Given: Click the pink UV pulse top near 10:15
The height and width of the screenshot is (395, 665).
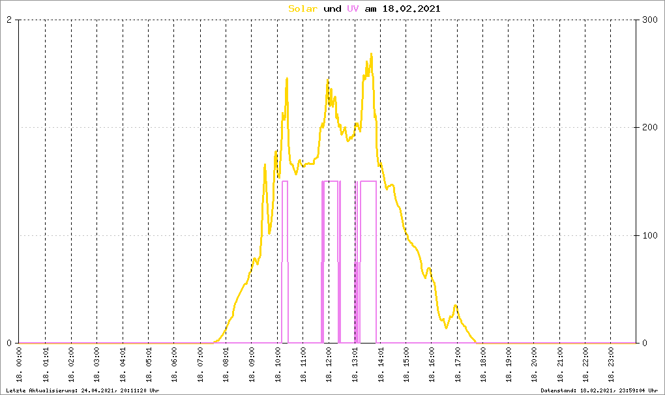Looking at the screenshot, I should (285, 181).
